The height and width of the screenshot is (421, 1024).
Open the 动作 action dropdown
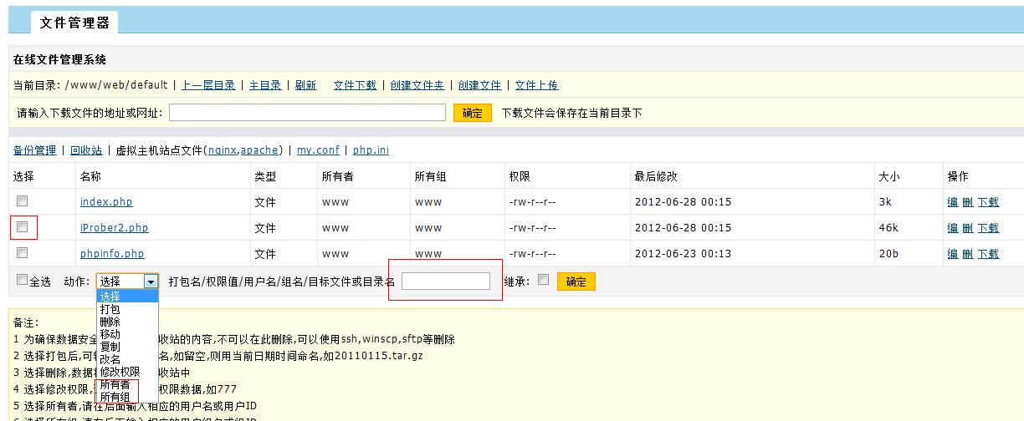127,282
